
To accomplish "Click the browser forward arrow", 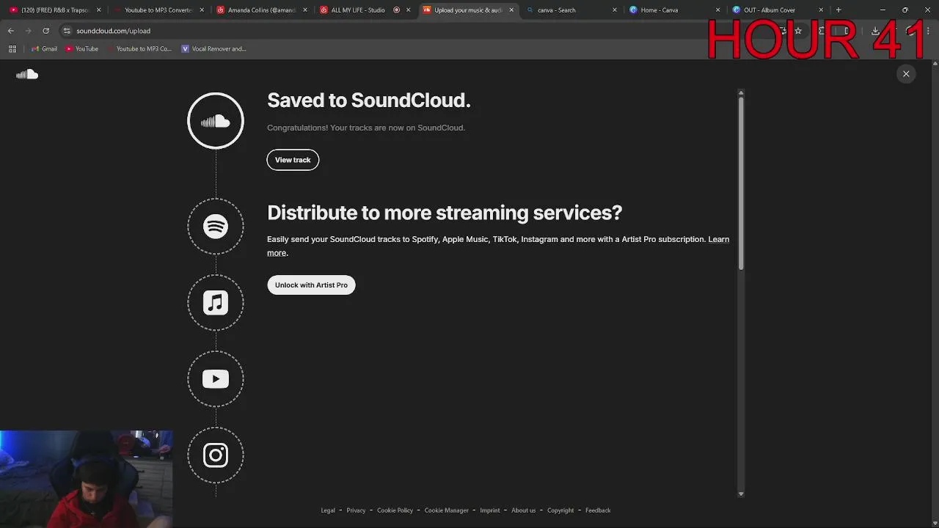I will click(29, 31).
